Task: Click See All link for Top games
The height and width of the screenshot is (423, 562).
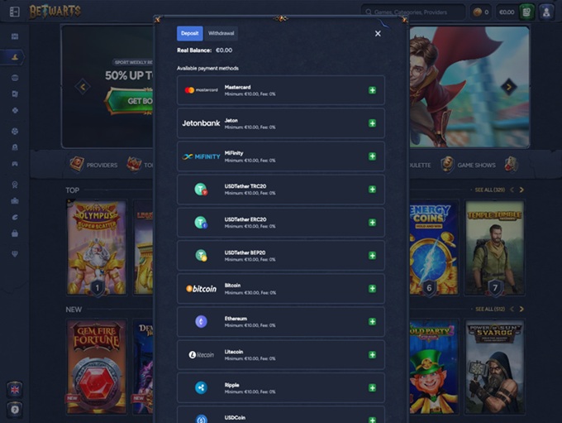Action: pyautogui.click(x=488, y=190)
